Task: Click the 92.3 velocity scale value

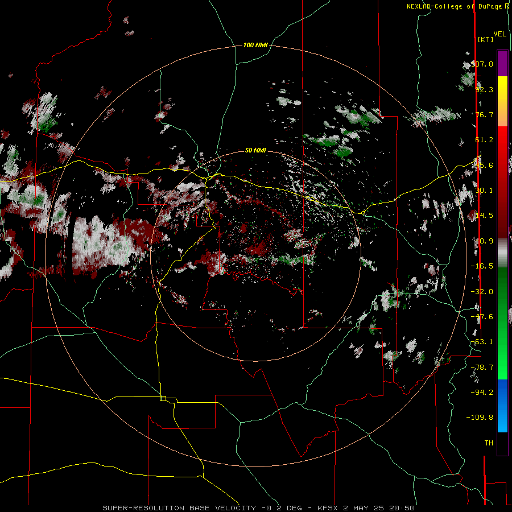Action: (484, 89)
